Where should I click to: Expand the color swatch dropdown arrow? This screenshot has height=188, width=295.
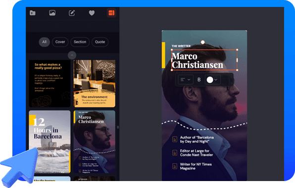click(216, 80)
